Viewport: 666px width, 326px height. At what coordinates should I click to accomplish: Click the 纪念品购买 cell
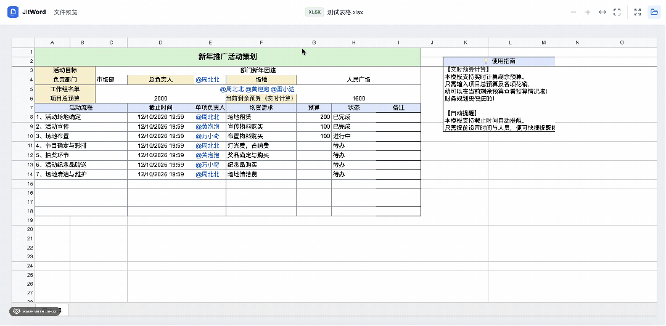coord(261,165)
